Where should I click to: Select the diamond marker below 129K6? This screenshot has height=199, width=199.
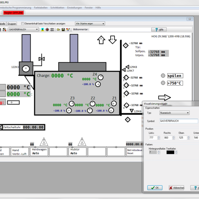(128, 119)
